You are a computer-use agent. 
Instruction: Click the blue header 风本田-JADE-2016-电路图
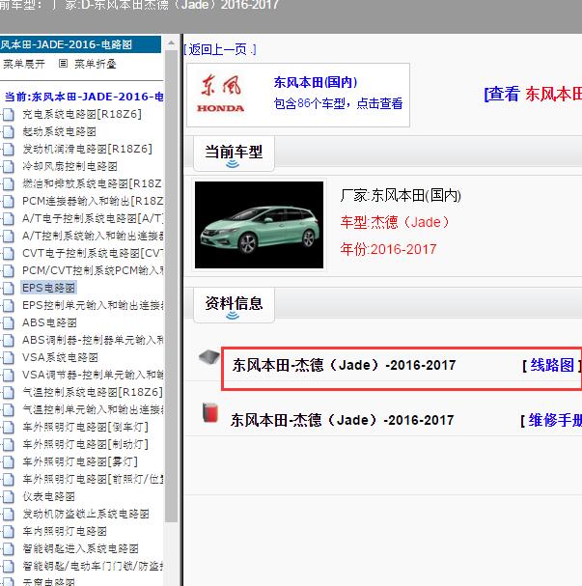[80, 44]
